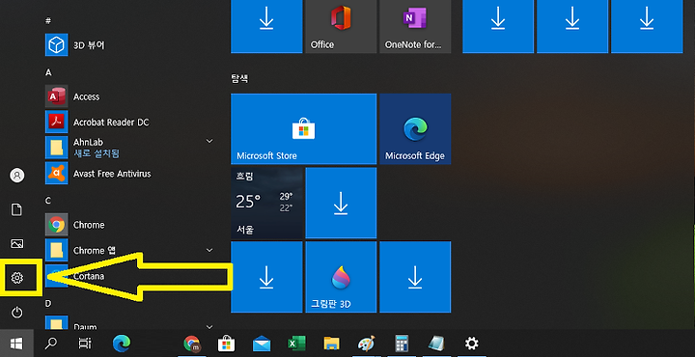Open the 서울 weather tile
This screenshot has width=695, height=357.
pos(266,203)
